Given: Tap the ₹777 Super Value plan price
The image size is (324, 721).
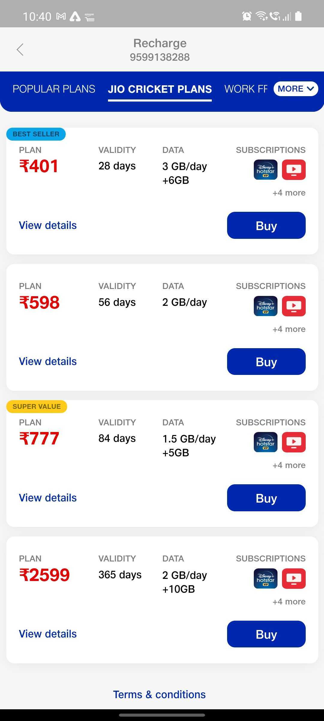Looking at the screenshot, I should click(x=39, y=438).
